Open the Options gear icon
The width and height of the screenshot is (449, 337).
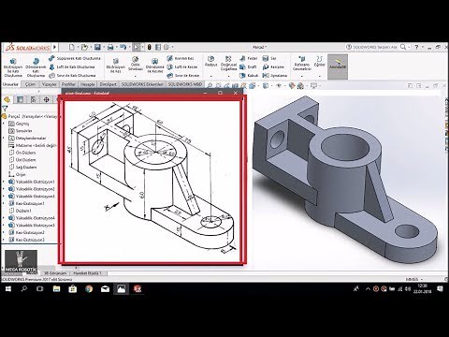(x=167, y=47)
